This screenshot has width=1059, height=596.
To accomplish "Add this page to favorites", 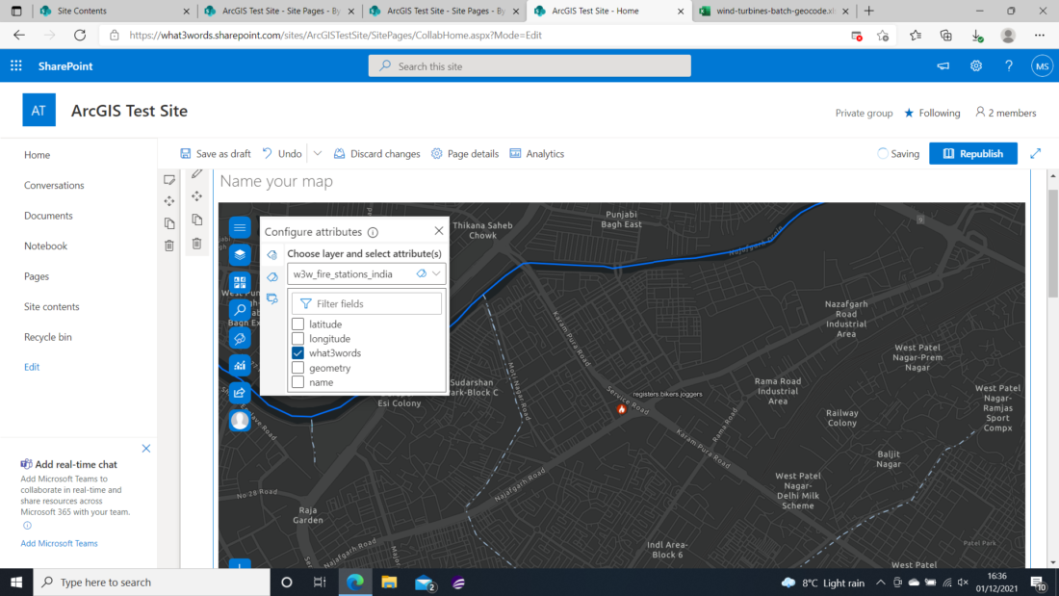I will 883,36.
